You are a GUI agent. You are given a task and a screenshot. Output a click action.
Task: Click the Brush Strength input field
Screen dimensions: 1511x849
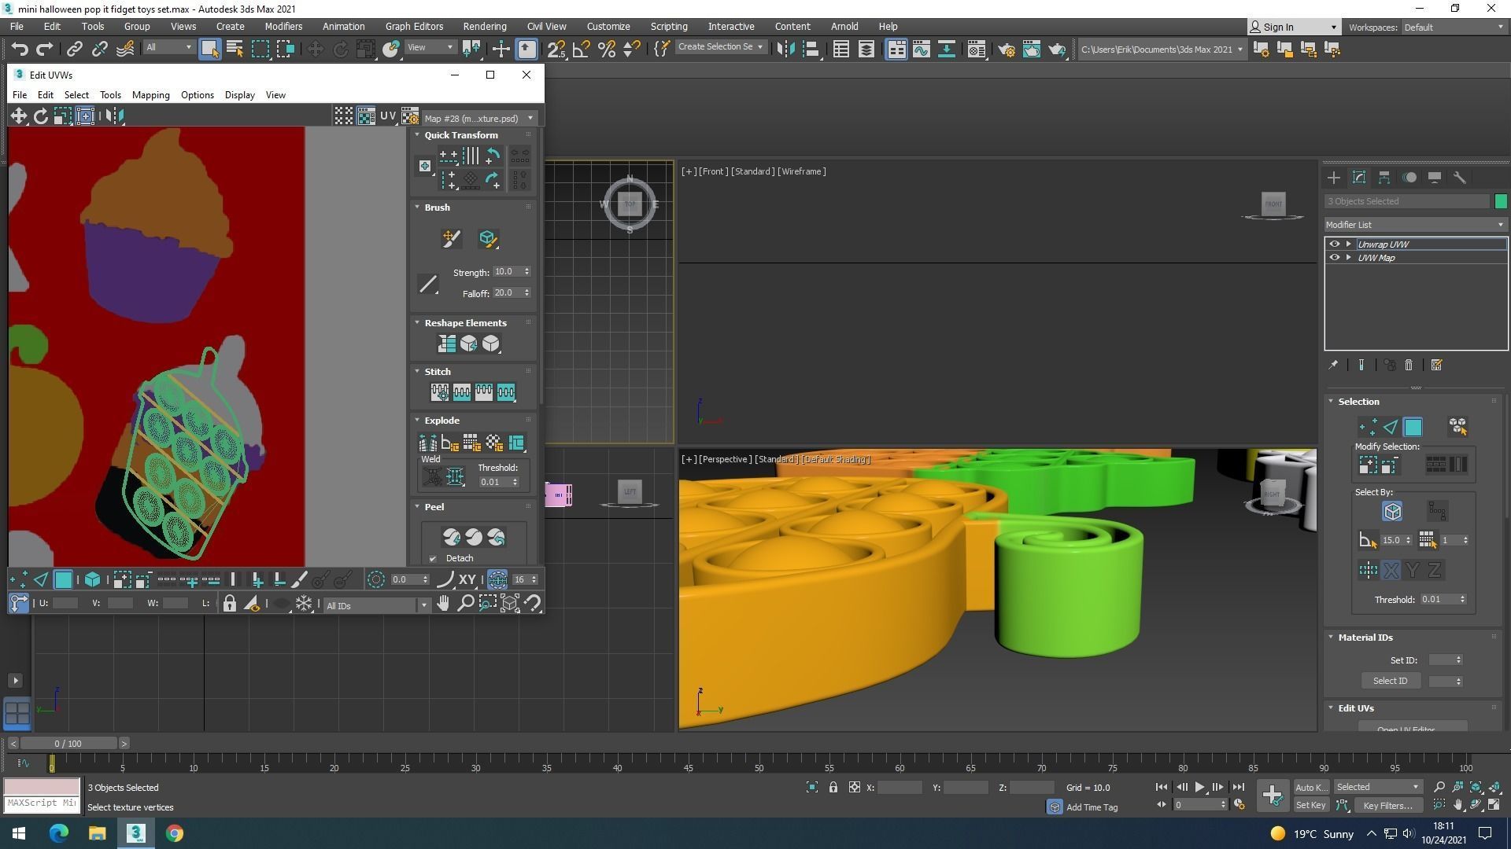[x=507, y=272]
